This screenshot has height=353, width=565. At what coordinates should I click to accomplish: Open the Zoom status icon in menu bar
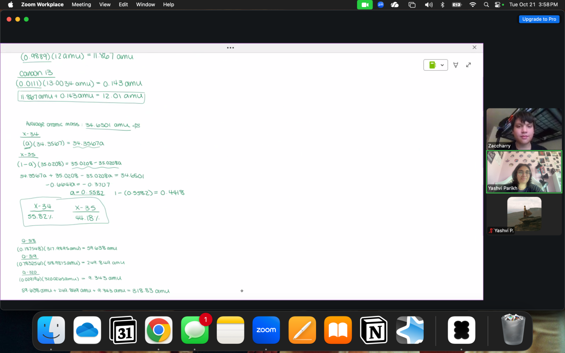[x=380, y=4]
